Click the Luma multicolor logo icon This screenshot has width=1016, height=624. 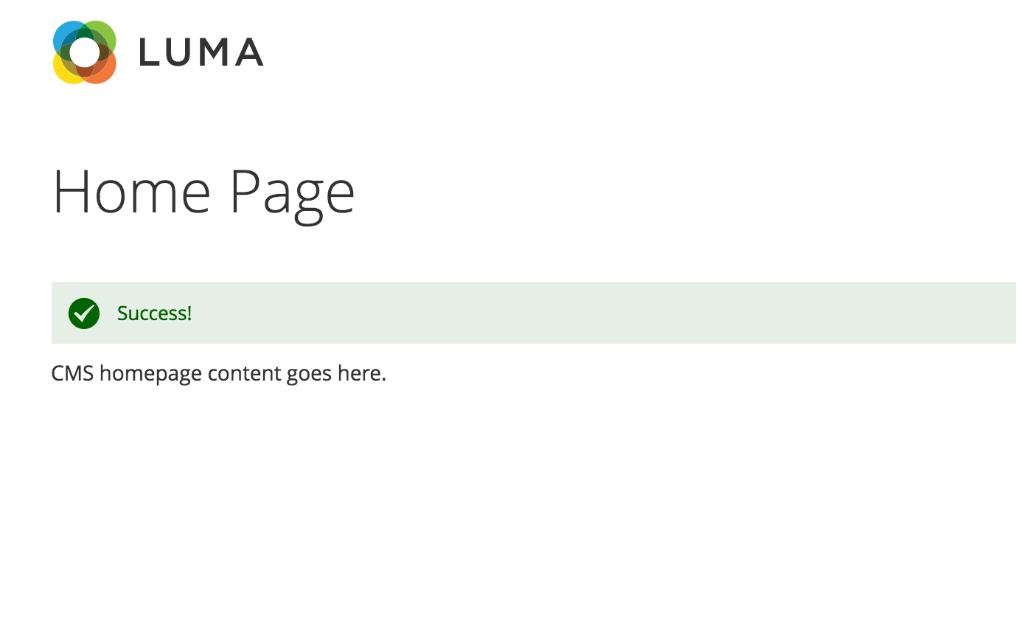[85, 52]
